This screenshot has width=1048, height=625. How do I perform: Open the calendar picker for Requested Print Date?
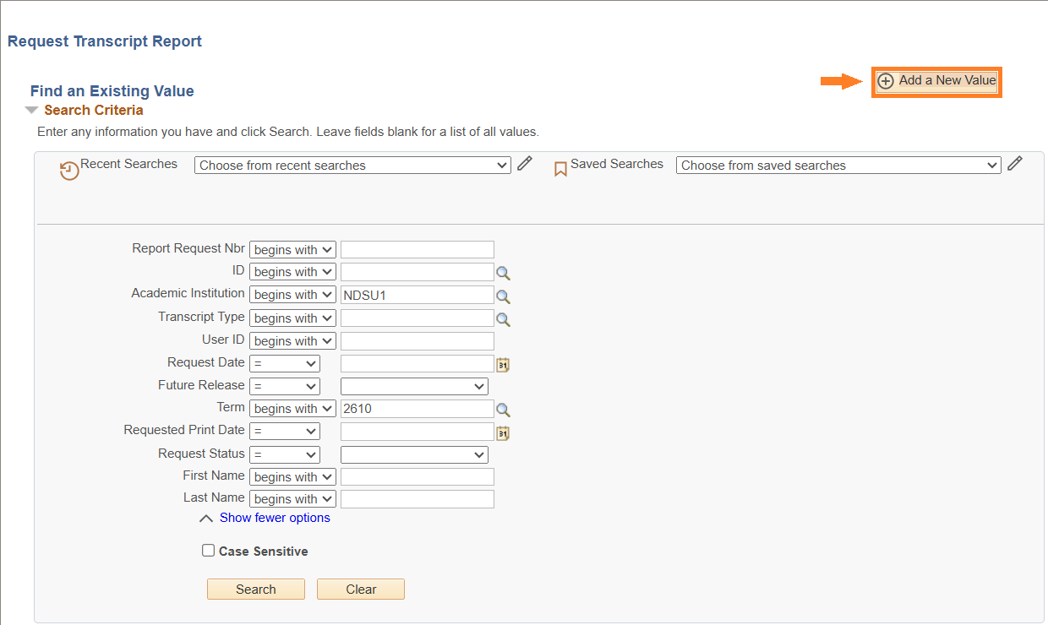pyautogui.click(x=503, y=432)
